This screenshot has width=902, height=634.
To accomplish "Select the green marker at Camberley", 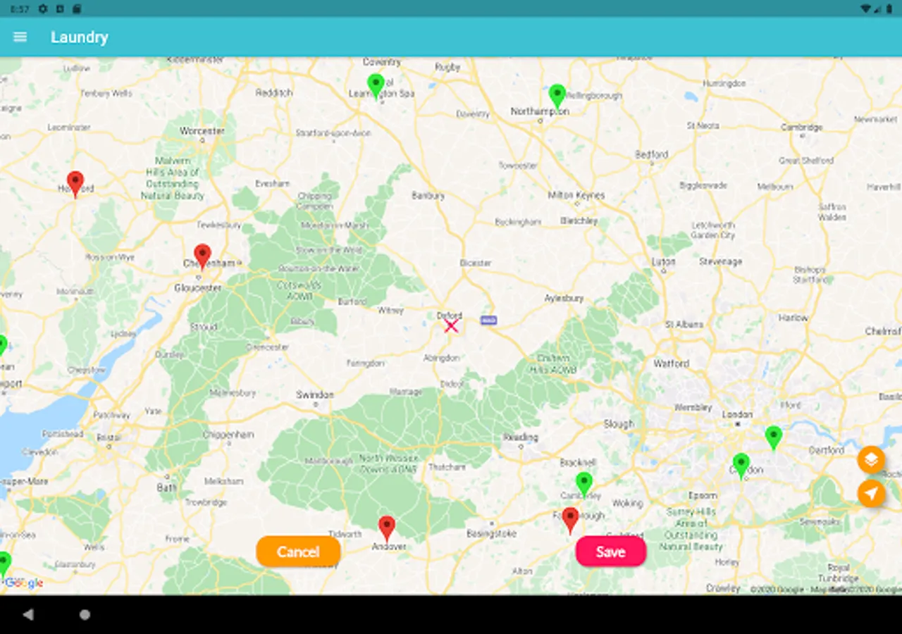I will [x=584, y=484].
